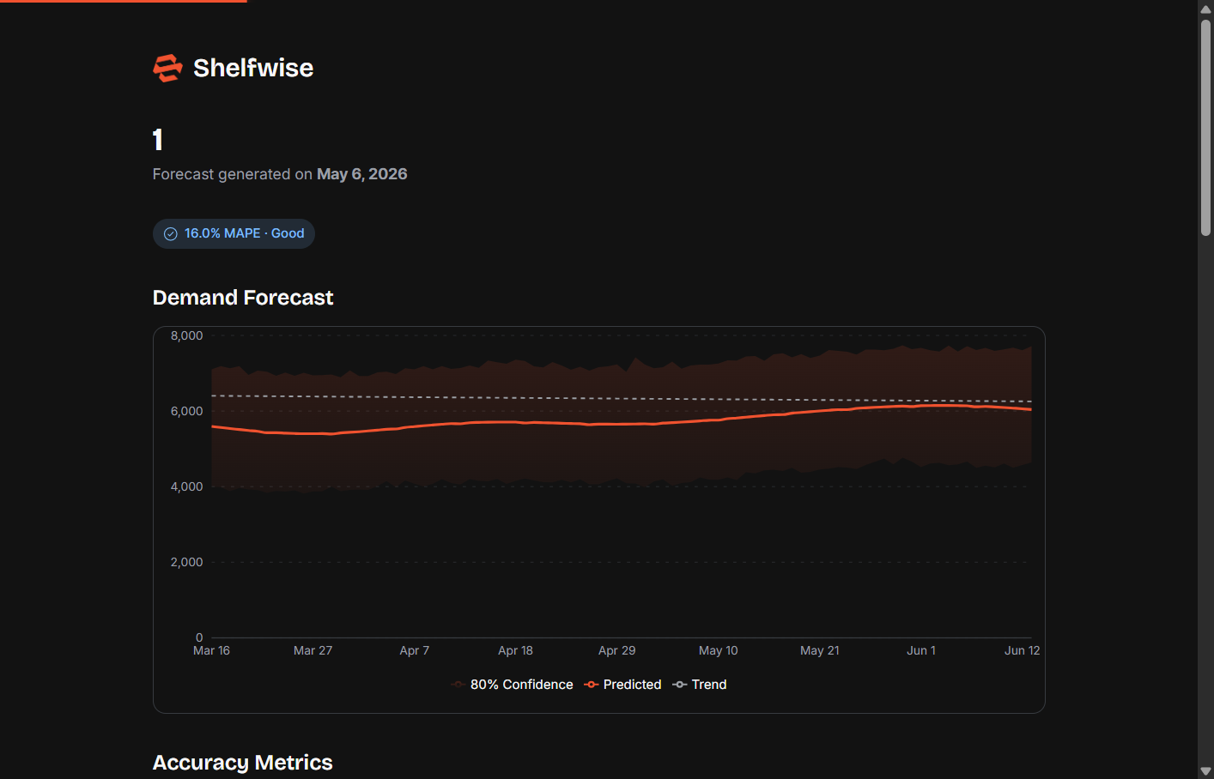Click the Apr 7 axis label

pyautogui.click(x=414, y=650)
